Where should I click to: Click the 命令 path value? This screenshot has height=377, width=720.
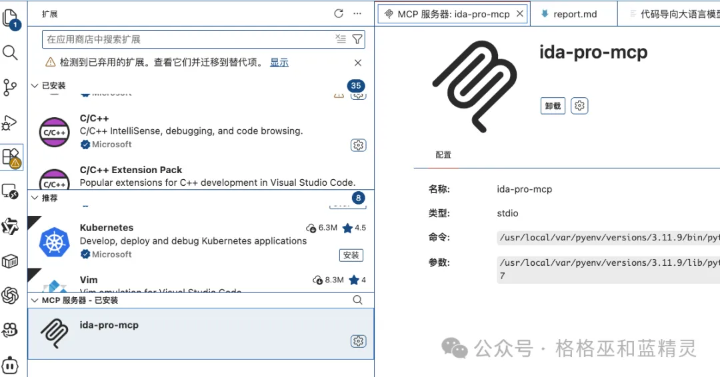coord(609,238)
